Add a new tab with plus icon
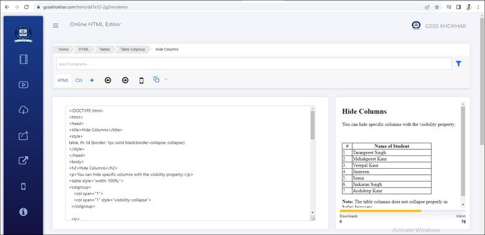Screen dimensions: 485x235 click(x=92, y=80)
